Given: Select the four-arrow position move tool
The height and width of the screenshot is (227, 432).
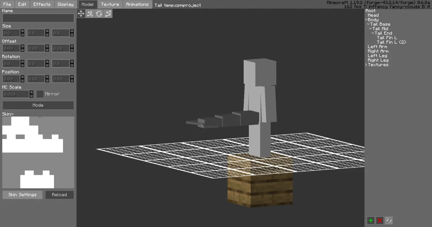Looking at the screenshot, I should click(81, 14).
